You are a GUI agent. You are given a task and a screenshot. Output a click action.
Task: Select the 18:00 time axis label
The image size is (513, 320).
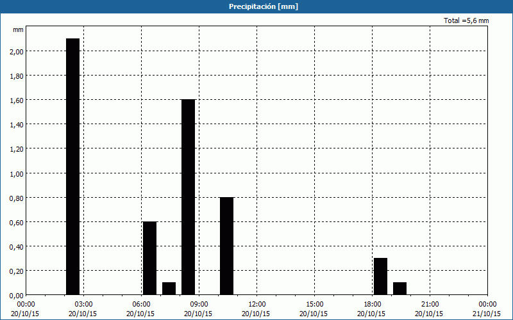373,305
